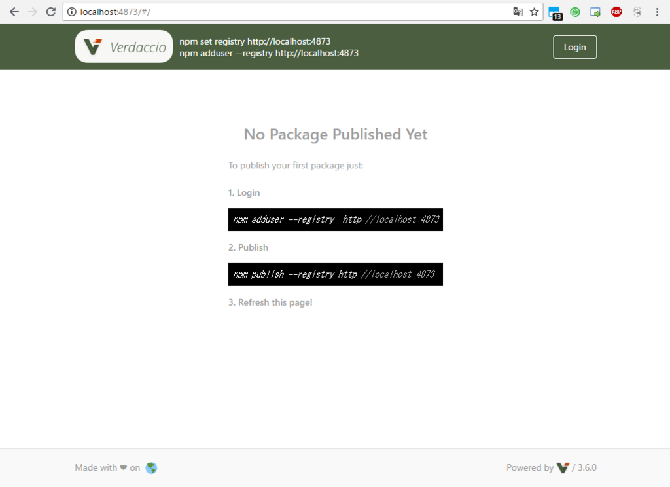This screenshot has width=670, height=487.
Task: Click the heart icon in the footer
Action: pos(124,468)
